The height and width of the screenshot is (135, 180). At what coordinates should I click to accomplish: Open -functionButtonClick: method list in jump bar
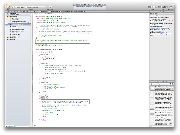point(79,11)
